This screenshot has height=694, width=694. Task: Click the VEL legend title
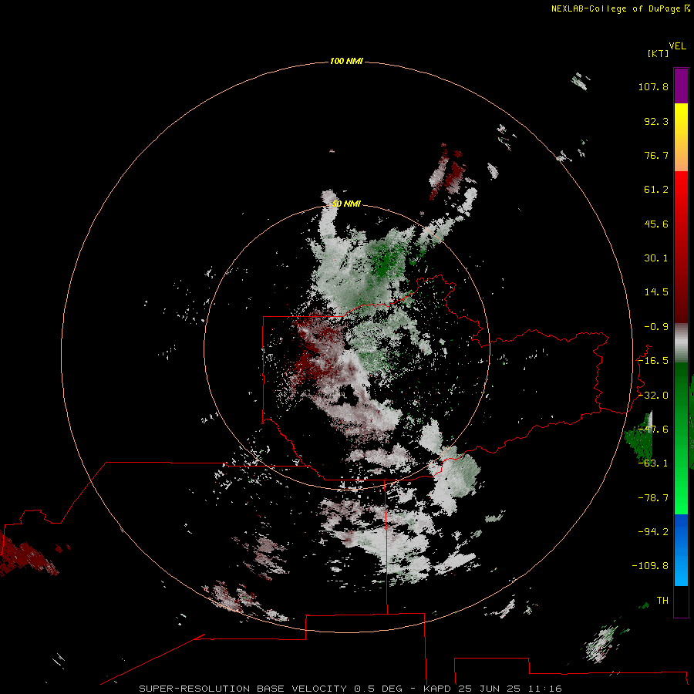pos(677,46)
